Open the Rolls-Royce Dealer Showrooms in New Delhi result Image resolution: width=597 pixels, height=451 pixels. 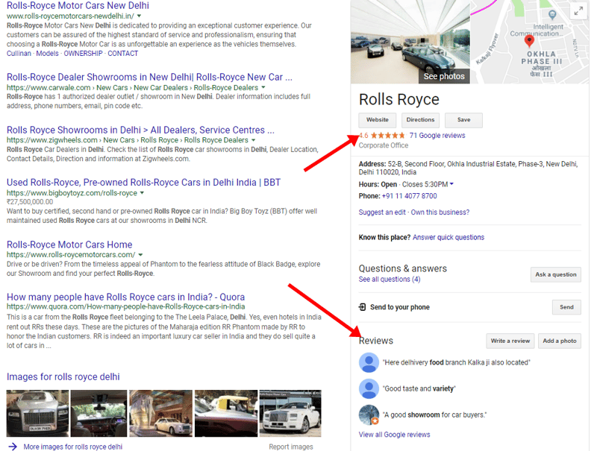(149, 77)
